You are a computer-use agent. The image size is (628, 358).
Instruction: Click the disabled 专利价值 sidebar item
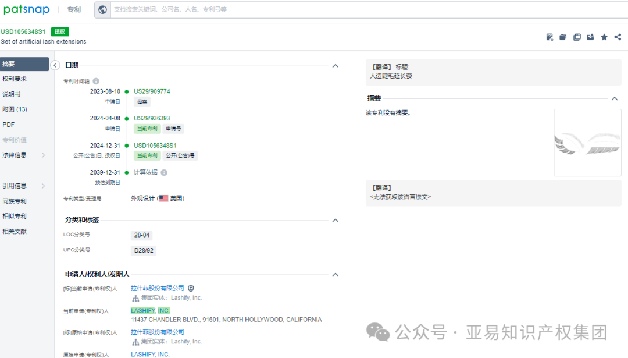pos(15,140)
